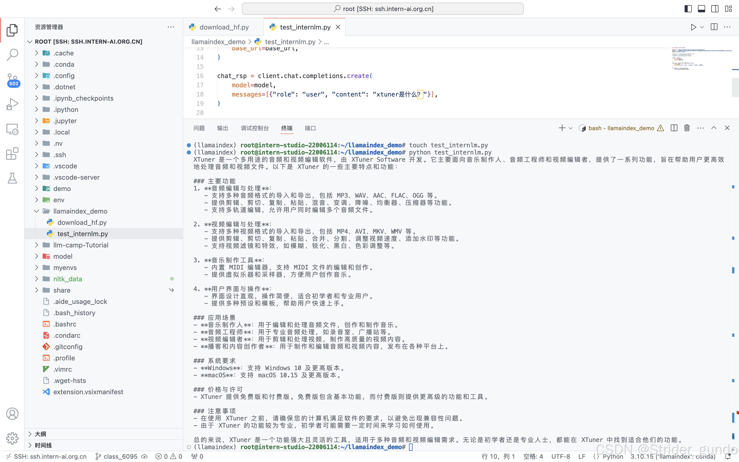Kill terminal with trash icon

pos(687,128)
